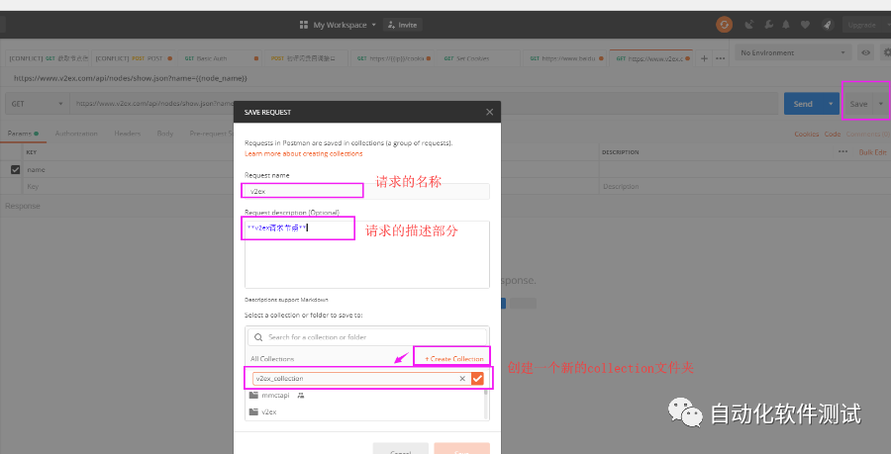891x454 pixels.
Task: Click the Upgrade button
Action: pos(862,25)
